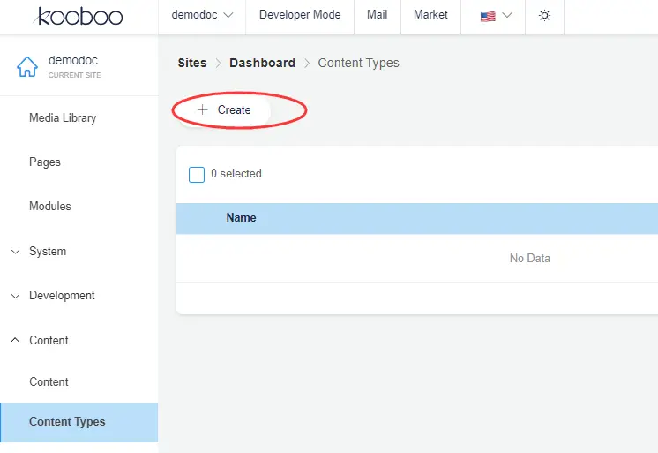Click the Name column header

241,218
